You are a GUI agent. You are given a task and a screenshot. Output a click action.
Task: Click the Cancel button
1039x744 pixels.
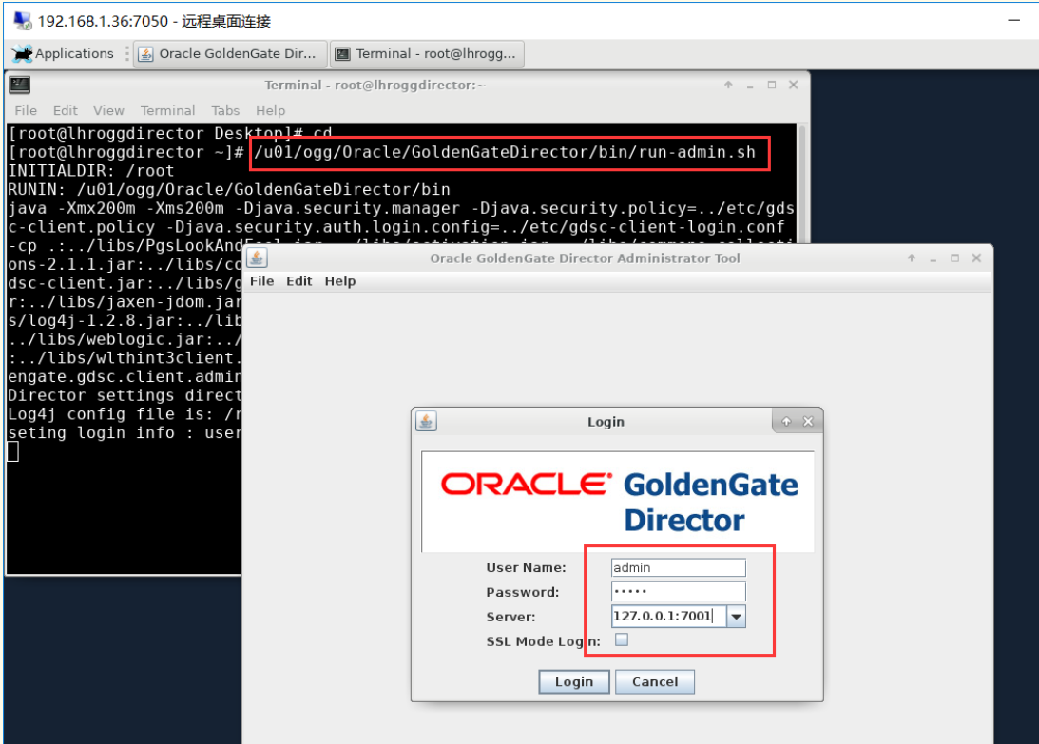point(655,681)
